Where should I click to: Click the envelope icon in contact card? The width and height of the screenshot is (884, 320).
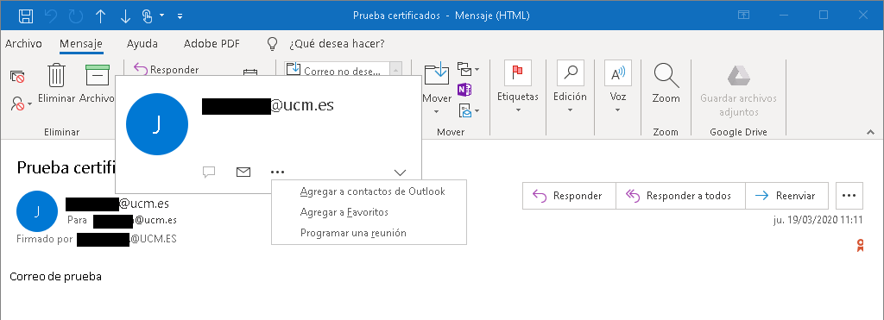pyautogui.click(x=243, y=172)
